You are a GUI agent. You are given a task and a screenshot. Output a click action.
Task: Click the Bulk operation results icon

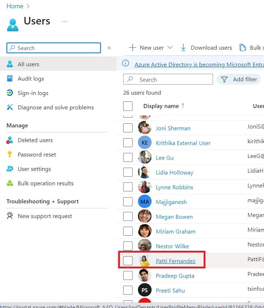tap(10, 183)
